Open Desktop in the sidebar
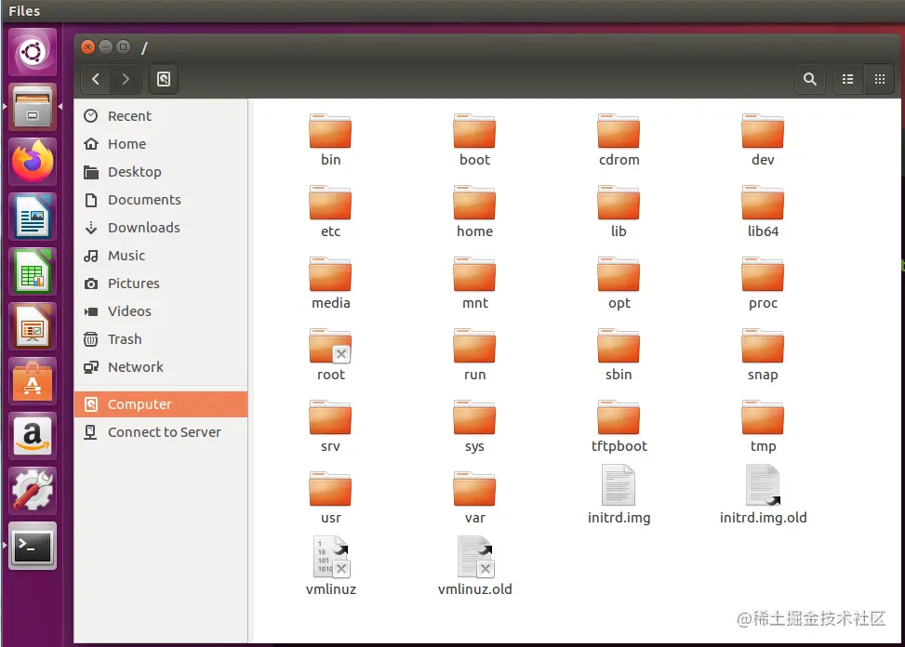 tap(161, 172)
